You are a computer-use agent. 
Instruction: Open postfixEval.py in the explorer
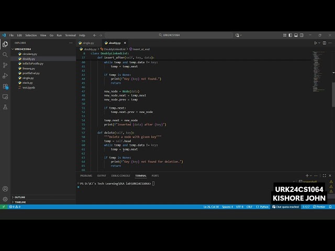31,73
